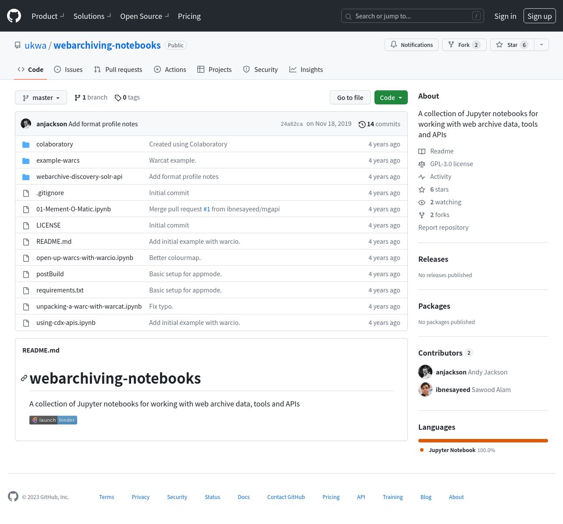Screen dimensions: 563x524
Task: Open the Releases section heading
Action: click(x=433, y=259)
